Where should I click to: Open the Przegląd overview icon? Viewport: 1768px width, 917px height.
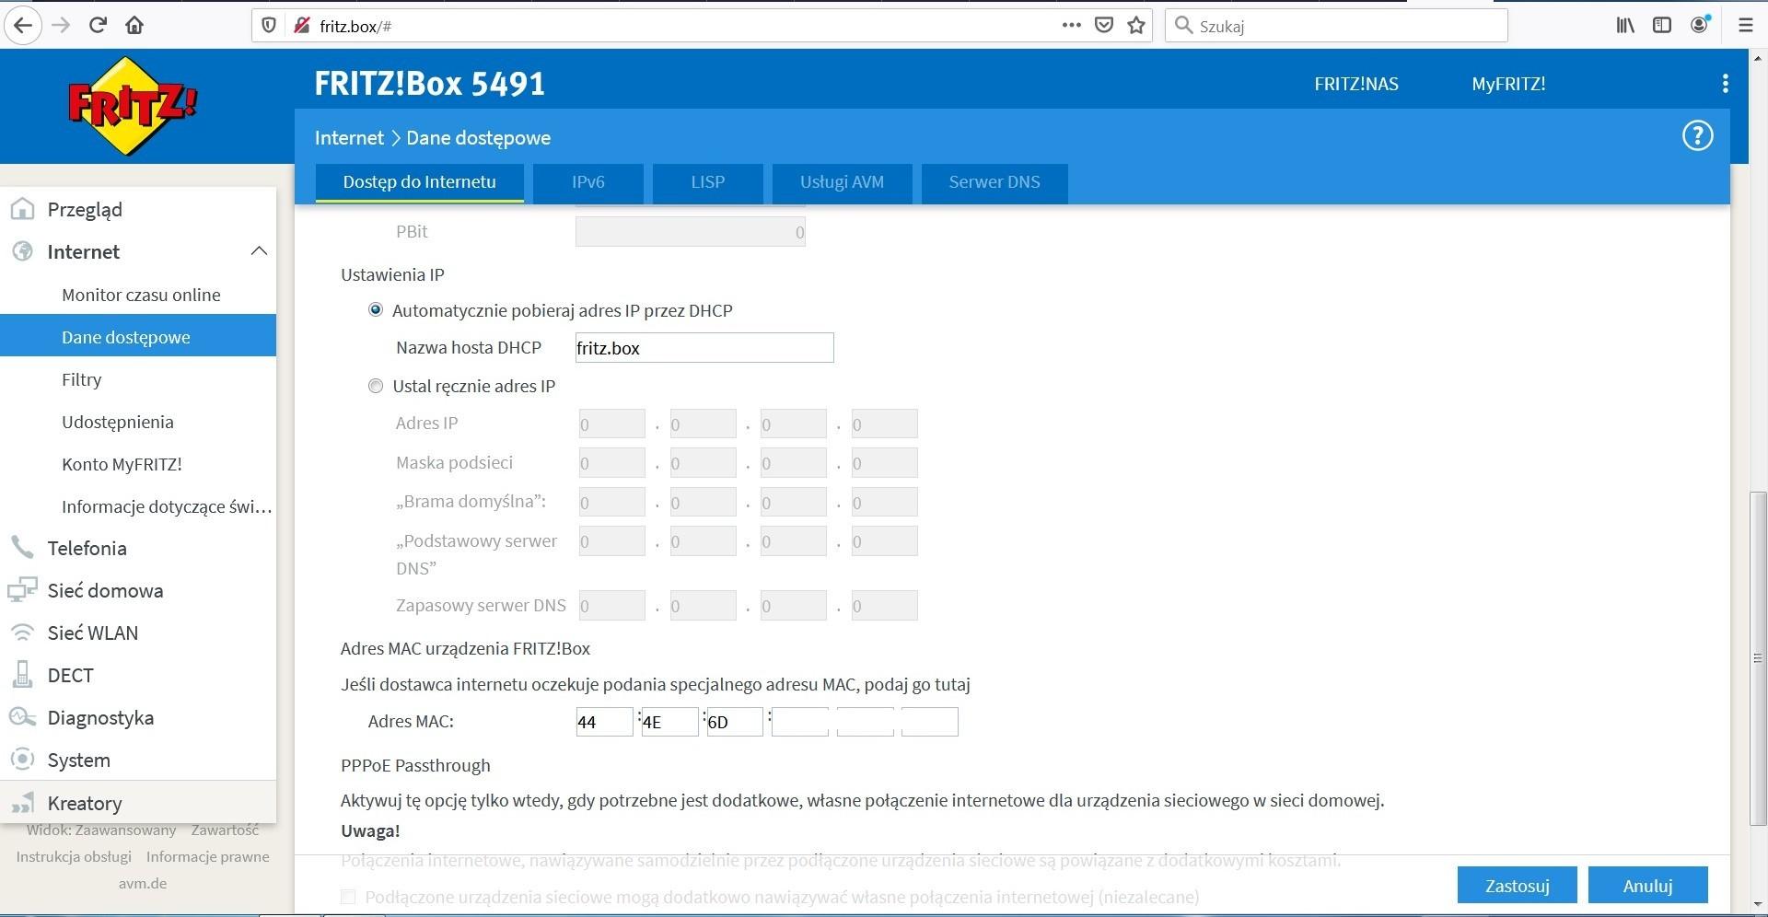coord(22,209)
